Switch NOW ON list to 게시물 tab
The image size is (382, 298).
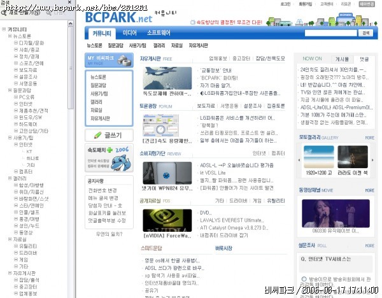point(342,59)
